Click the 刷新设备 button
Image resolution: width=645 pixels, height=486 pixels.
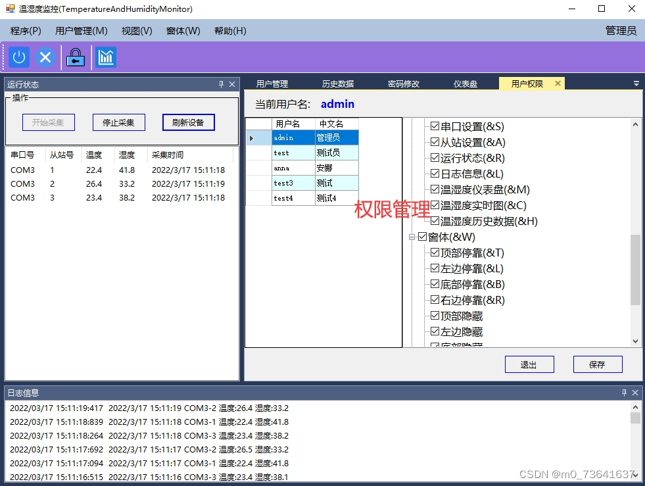click(x=189, y=122)
